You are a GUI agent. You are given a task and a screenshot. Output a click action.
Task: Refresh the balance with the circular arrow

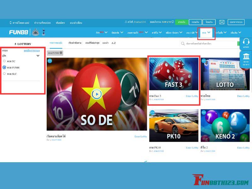point(173,22)
